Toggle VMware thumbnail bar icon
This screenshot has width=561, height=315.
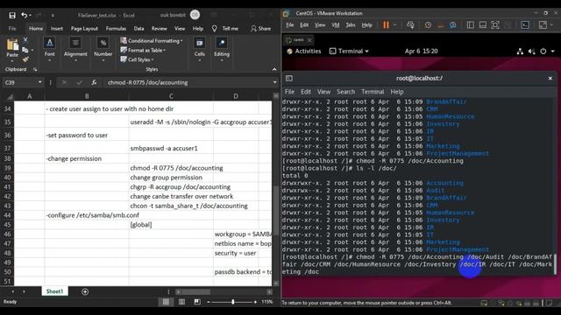click(x=483, y=25)
